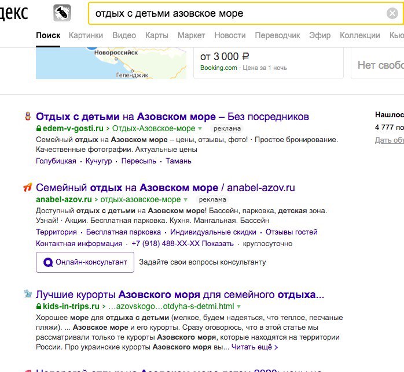The height and width of the screenshot is (372, 404).
Task: Open the Отдых-Азовское-море breadcrumb of edem-v-gosti
Action: pyautogui.click(x=153, y=128)
